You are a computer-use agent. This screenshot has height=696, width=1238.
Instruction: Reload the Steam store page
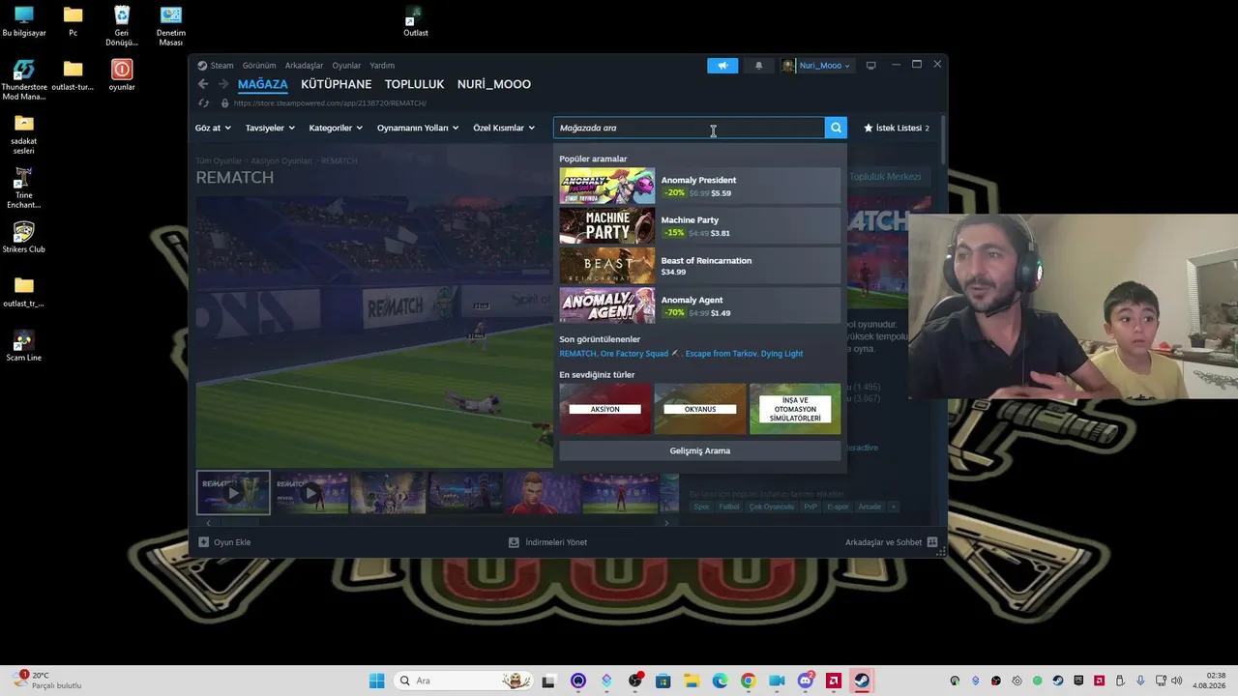203,103
